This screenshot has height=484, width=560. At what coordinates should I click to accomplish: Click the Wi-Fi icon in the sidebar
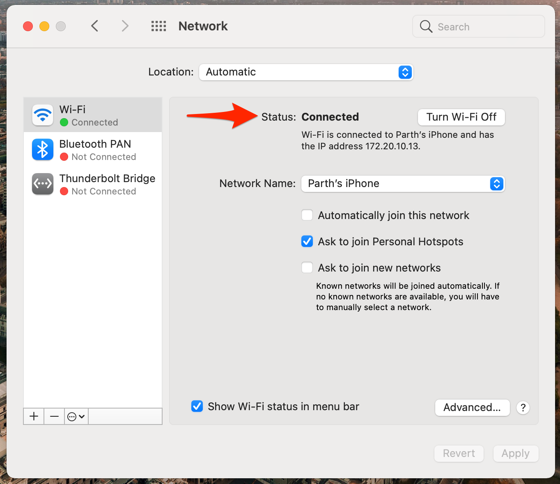43,115
